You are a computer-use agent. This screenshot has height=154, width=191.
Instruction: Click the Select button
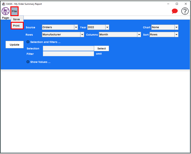click(x=101, y=49)
